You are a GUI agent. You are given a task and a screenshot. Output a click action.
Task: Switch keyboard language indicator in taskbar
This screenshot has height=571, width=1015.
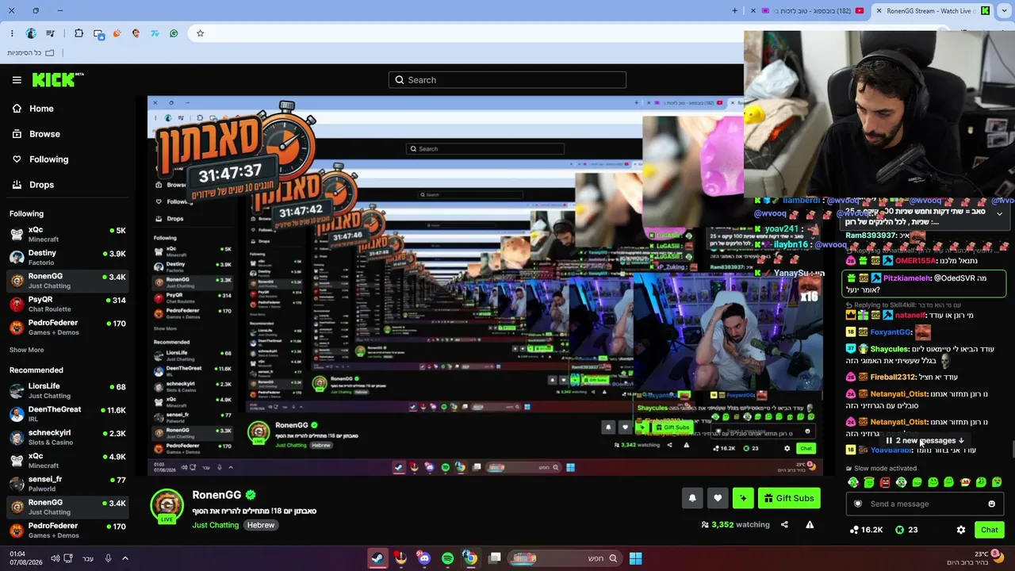click(87, 558)
